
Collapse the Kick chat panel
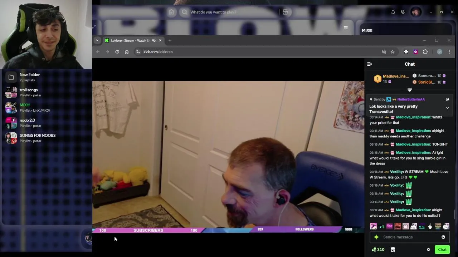coord(370,64)
